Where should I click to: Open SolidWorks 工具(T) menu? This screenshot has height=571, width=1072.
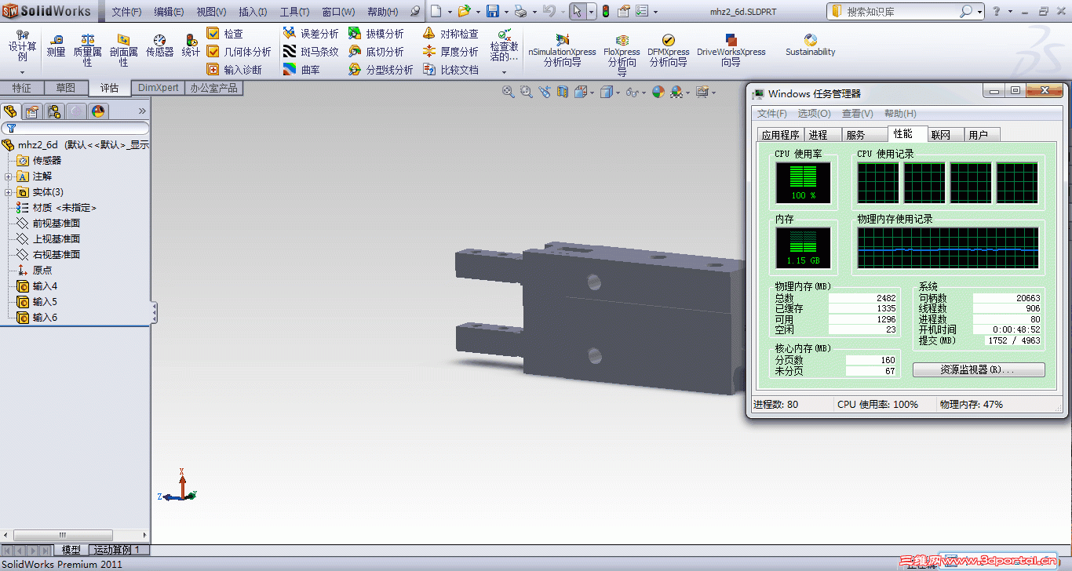click(x=295, y=12)
